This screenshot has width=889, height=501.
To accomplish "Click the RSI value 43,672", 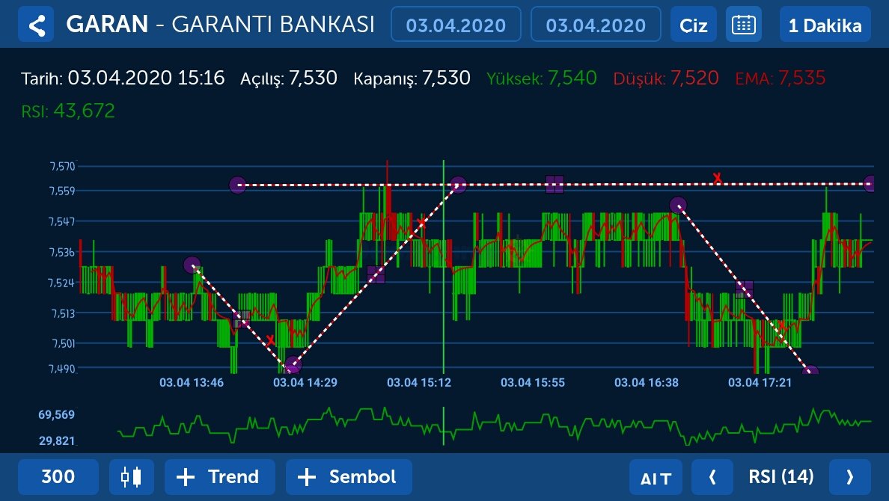I will pyautogui.click(x=84, y=111).
